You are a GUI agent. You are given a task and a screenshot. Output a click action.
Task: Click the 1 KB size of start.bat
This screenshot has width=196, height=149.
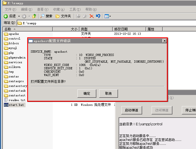(74, 105)
